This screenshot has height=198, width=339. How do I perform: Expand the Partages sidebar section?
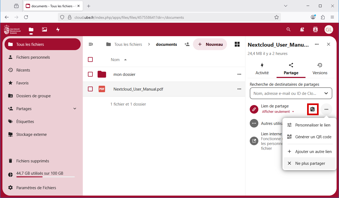[x=75, y=109]
